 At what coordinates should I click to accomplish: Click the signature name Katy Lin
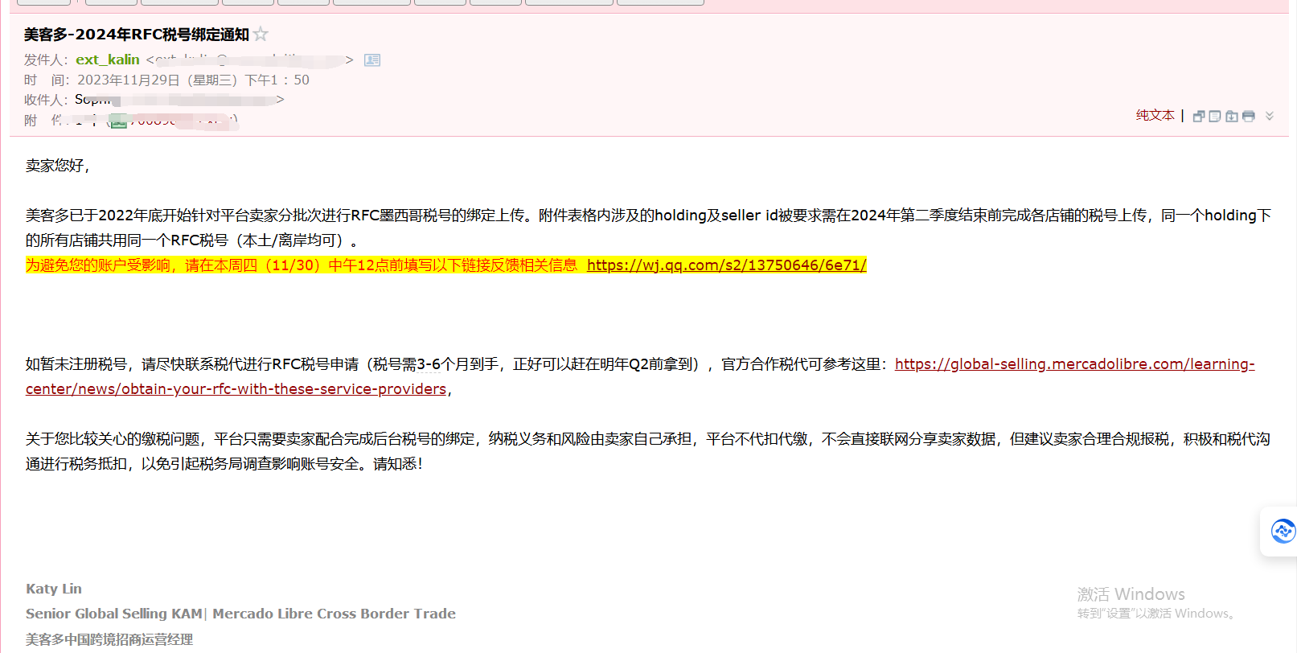(54, 589)
